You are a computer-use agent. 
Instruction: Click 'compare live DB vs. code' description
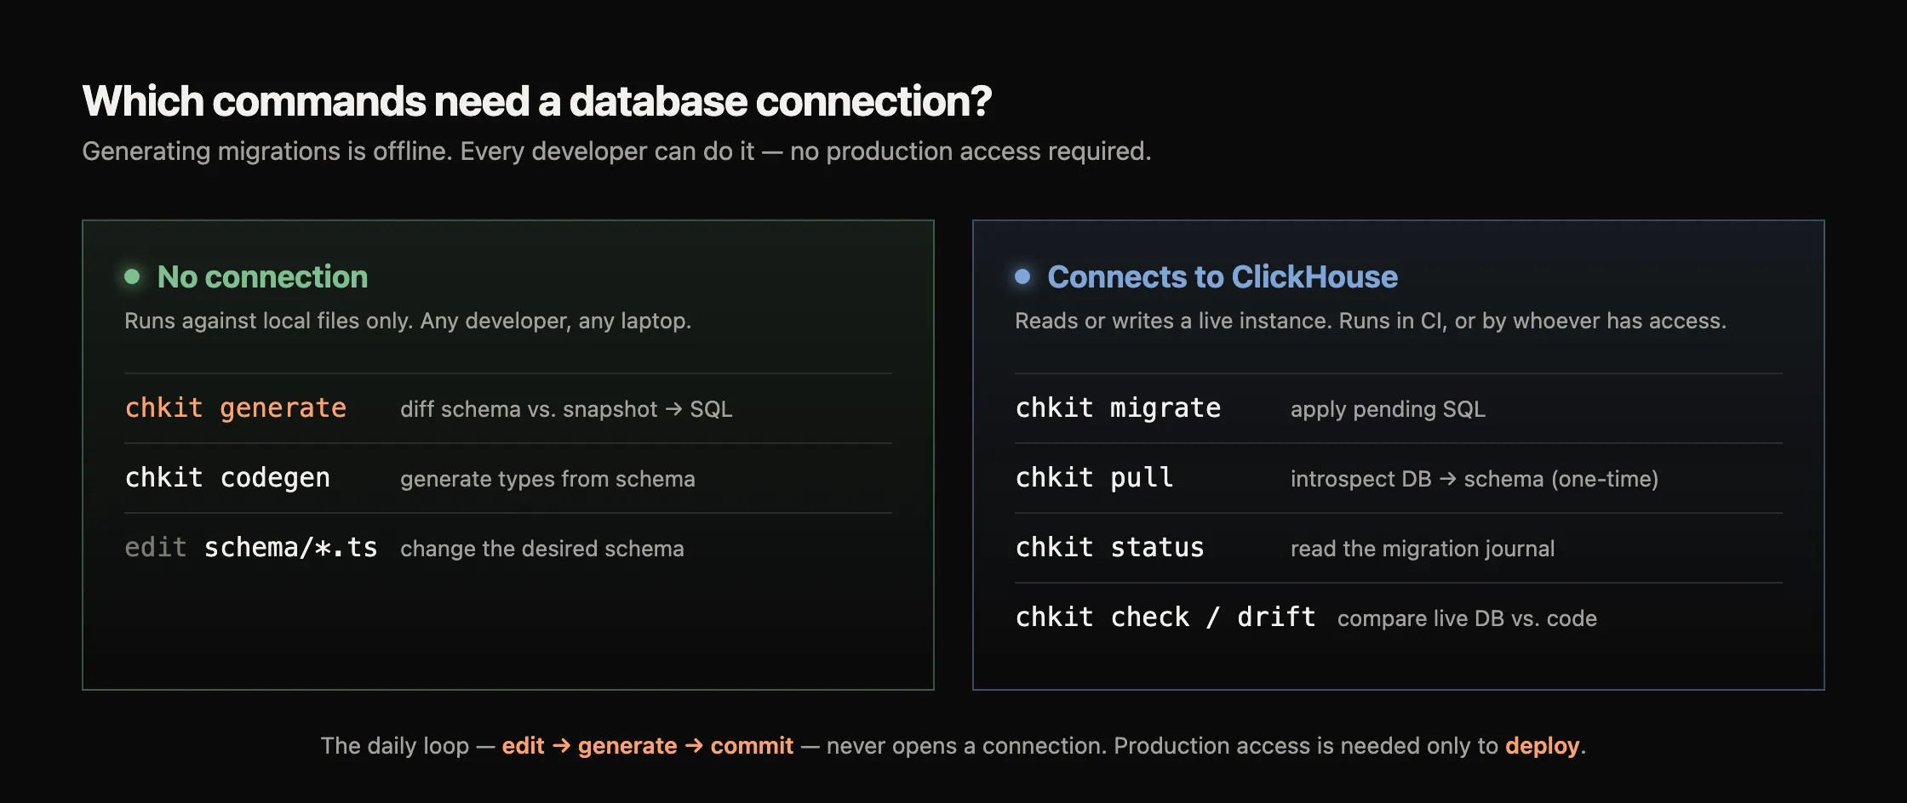click(1467, 618)
